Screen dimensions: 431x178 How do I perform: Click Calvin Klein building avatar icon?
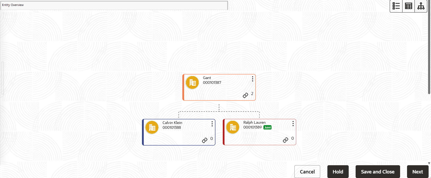pos(152,127)
